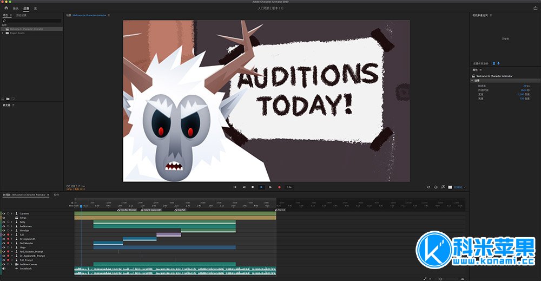Open the 控件 (Controls) panel tab

click(x=57, y=195)
